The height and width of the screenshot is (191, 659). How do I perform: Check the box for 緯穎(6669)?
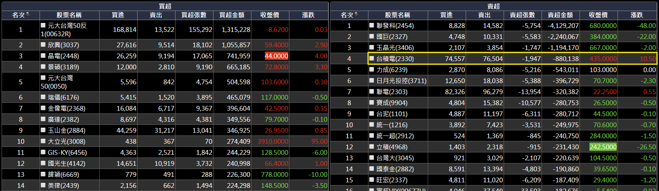click(x=43, y=174)
